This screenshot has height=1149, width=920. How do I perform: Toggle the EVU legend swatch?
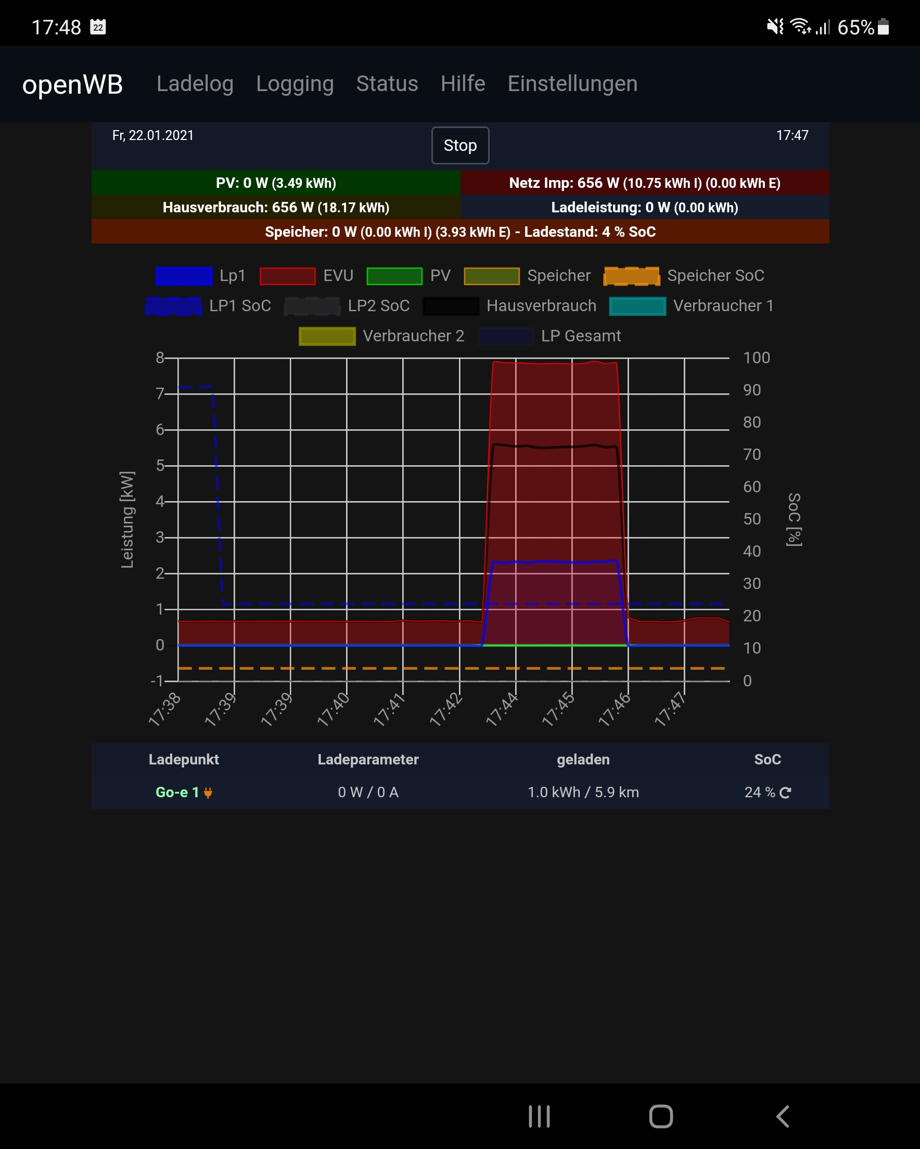pos(287,276)
